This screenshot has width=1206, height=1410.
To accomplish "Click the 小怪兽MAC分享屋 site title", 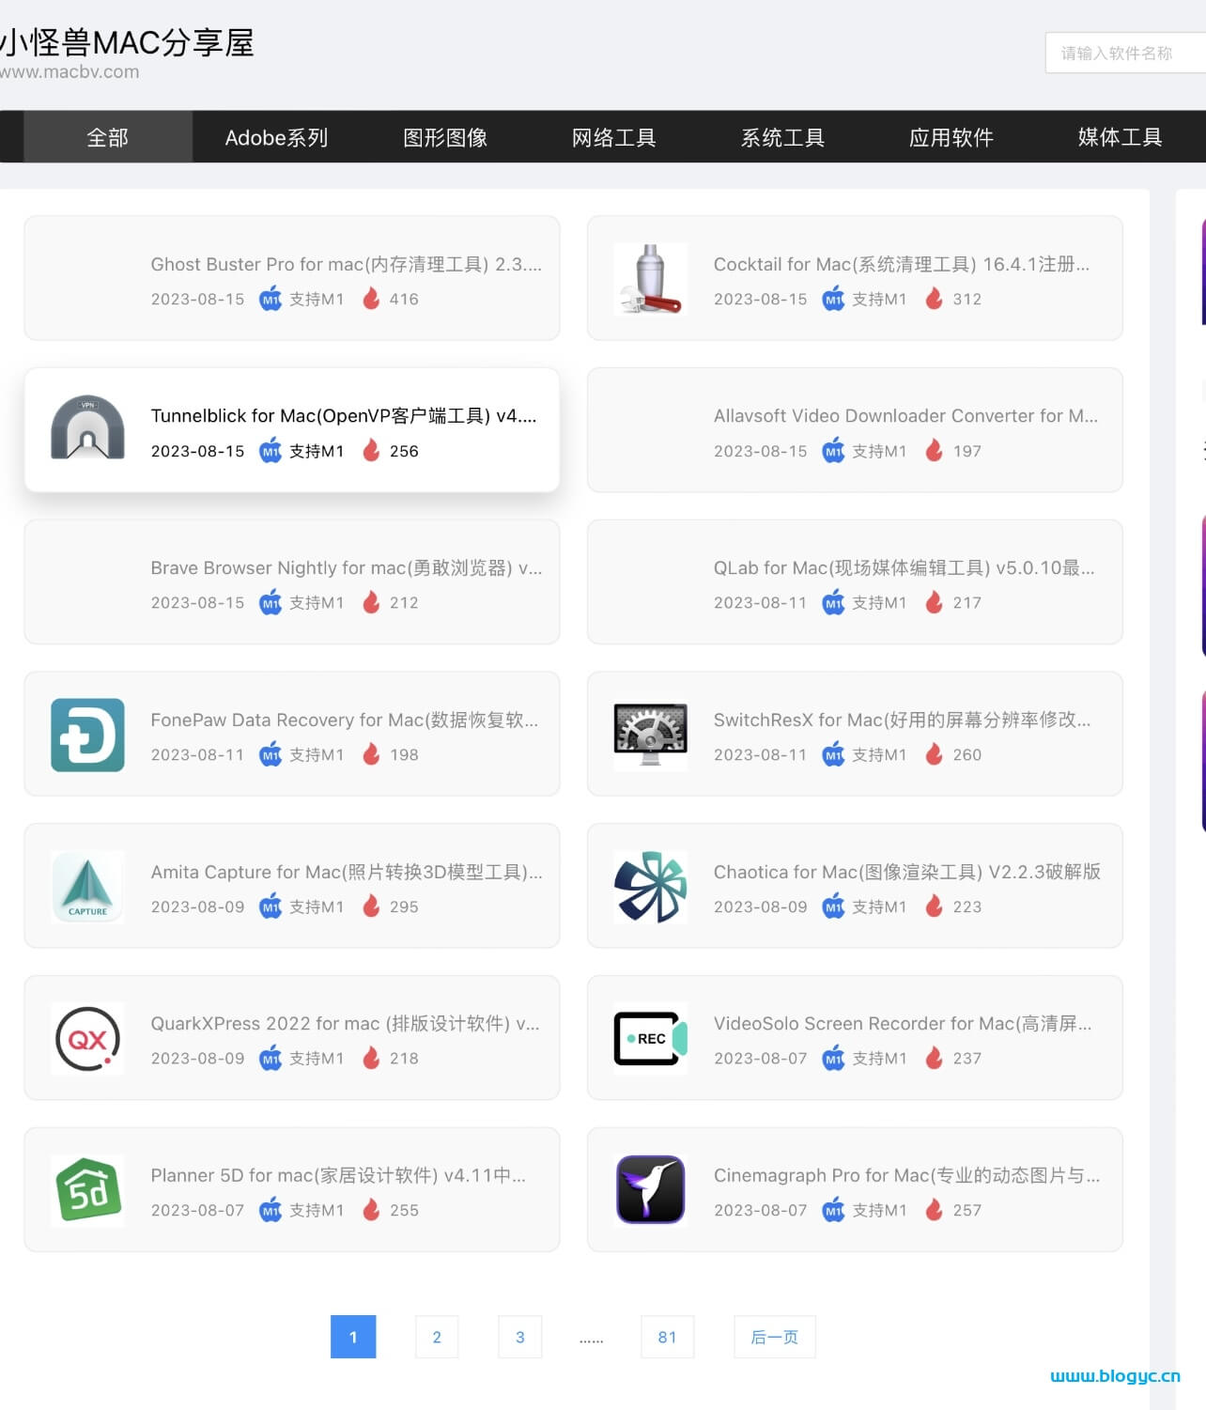I will tap(127, 42).
